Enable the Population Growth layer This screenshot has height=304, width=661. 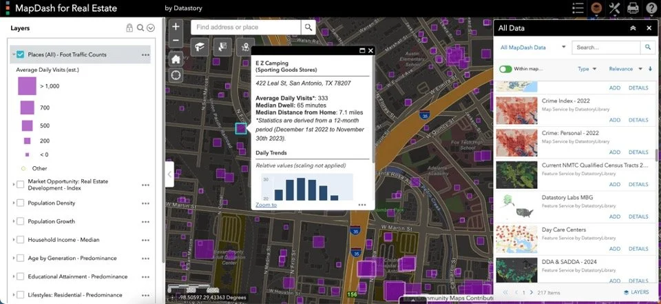click(x=20, y=221)
